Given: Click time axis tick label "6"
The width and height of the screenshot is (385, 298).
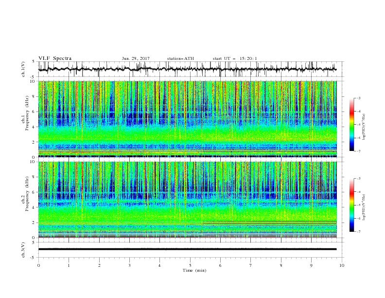Looking at the screenshot, I should (221, 265).
